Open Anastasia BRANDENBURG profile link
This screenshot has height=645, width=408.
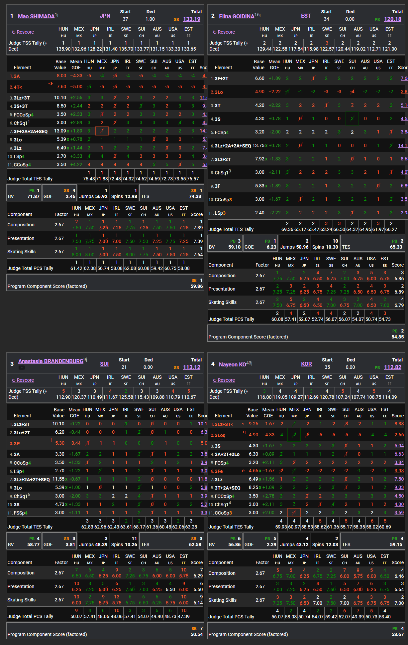(51, 361)
